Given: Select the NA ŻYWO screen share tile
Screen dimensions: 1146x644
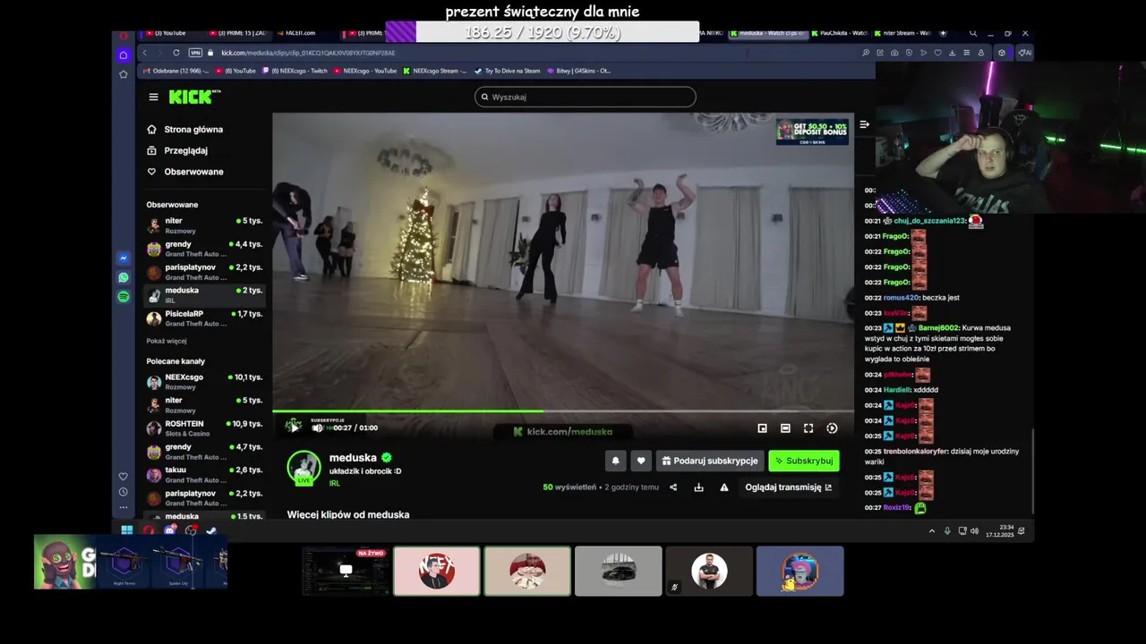Looking at the screenshot, I should (346, 571).
